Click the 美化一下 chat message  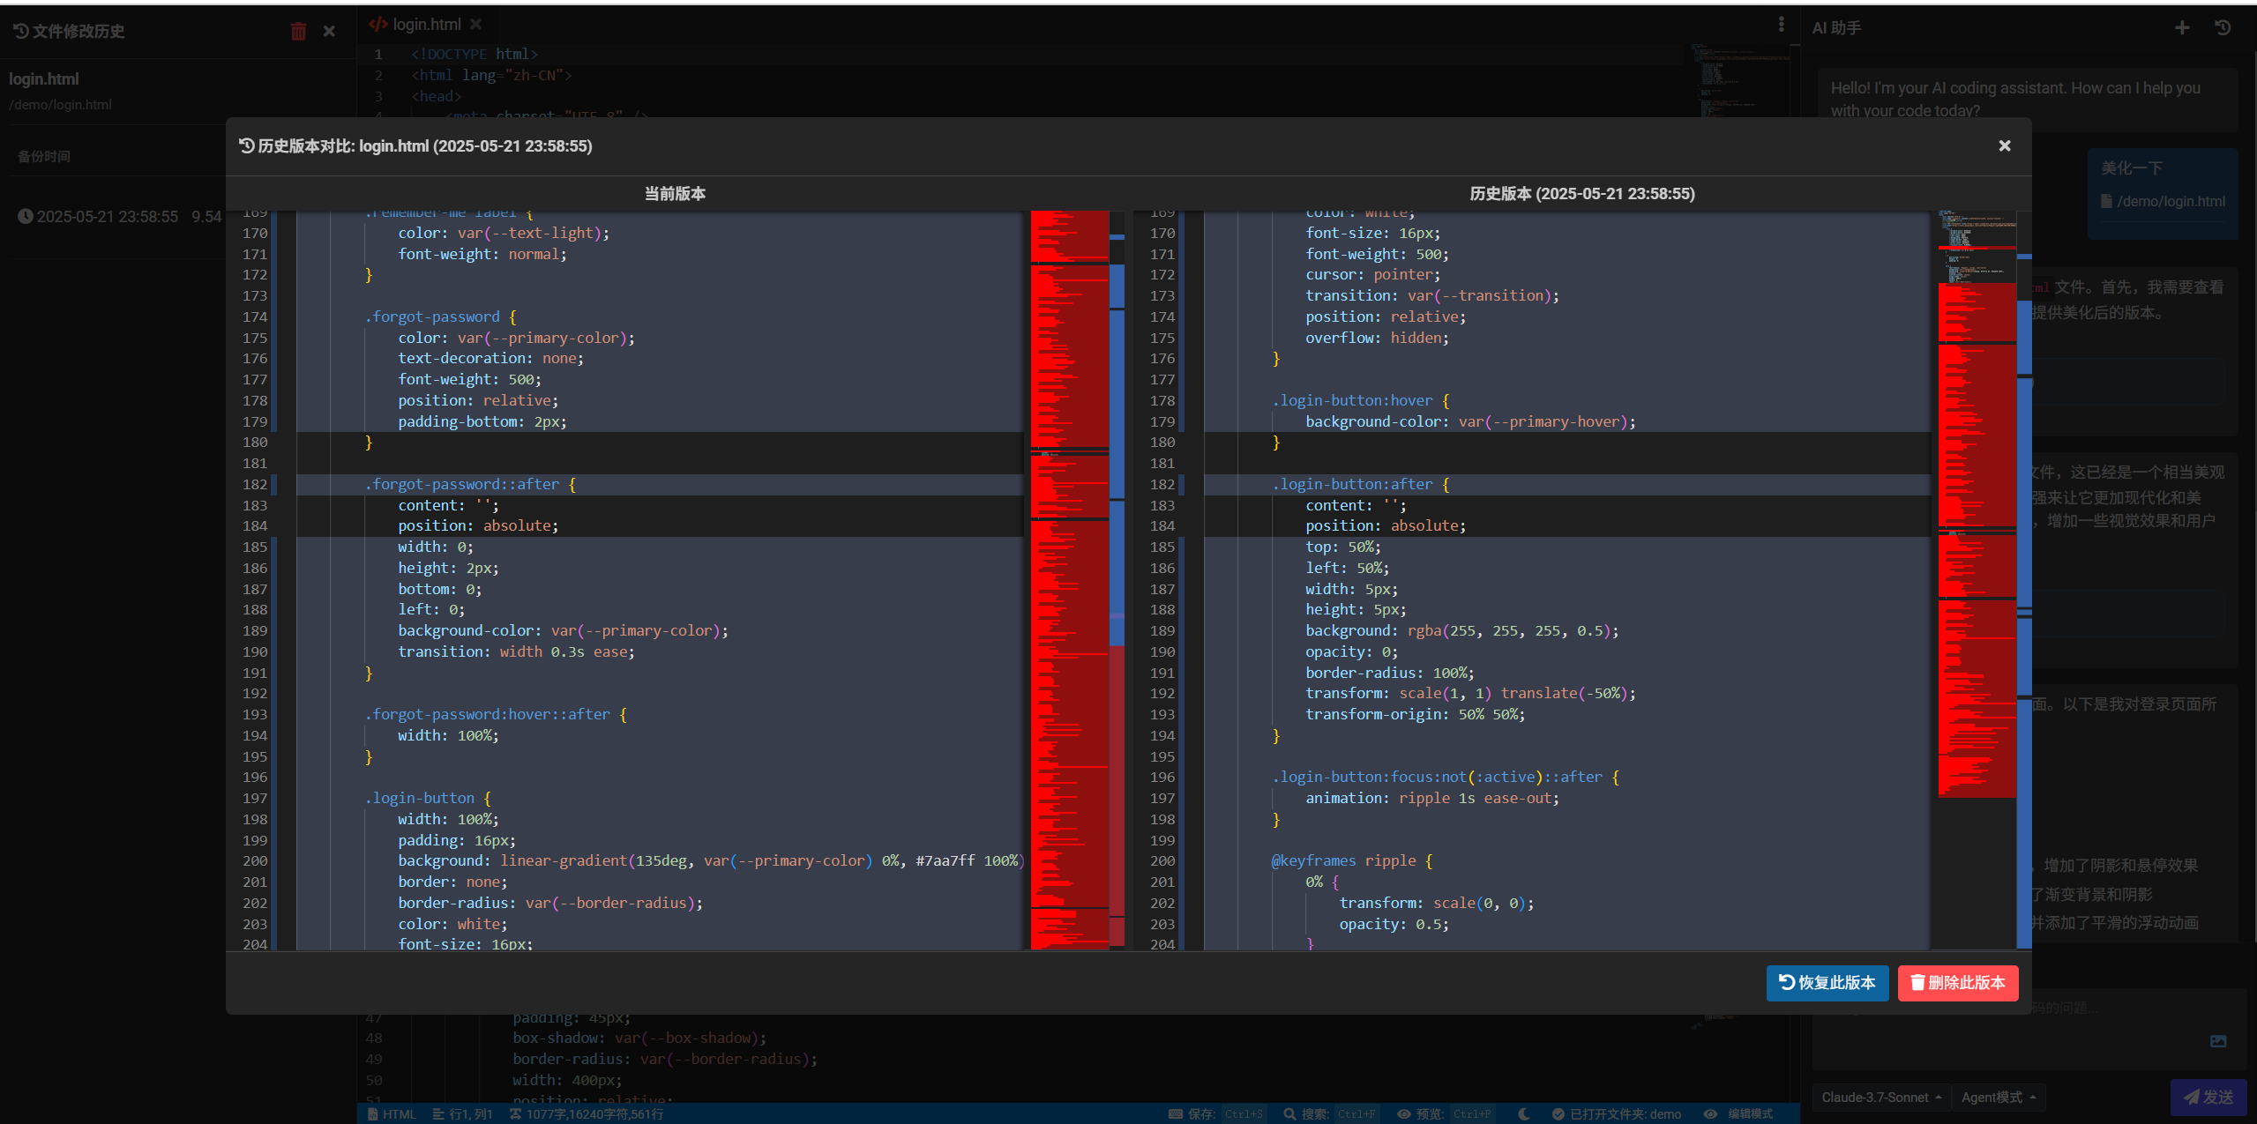(2131, 167)
